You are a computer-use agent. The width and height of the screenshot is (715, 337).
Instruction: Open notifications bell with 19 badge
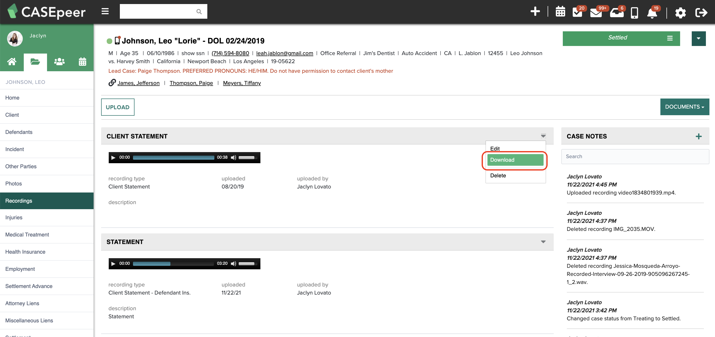coord(652,13)
